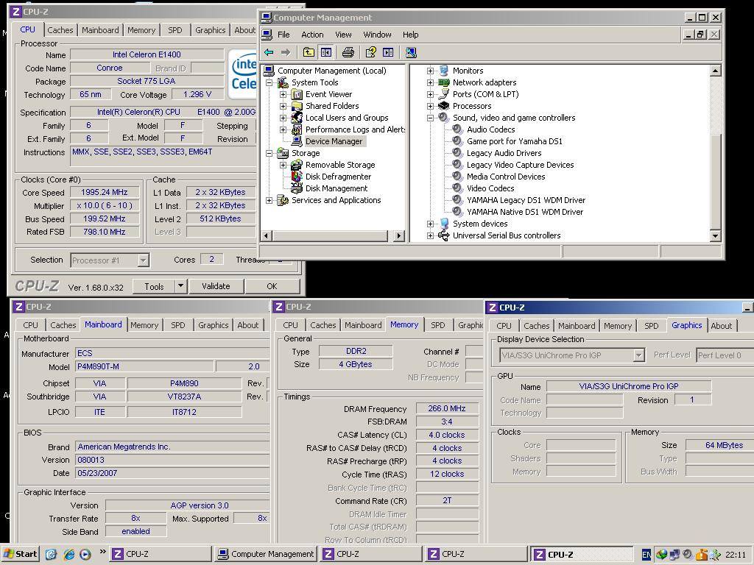Click the Up One Level folder icon
The height and width of the screenshot is (565, 754).
[x=309, y=52]
